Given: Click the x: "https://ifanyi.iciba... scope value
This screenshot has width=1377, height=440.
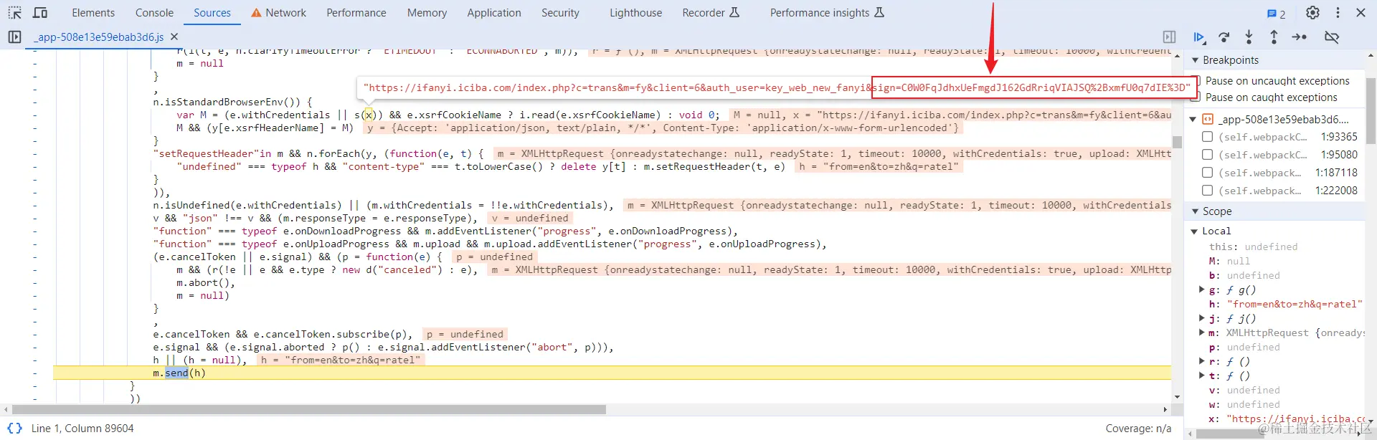Looking at the screenshot, I should pos(1296,419).
